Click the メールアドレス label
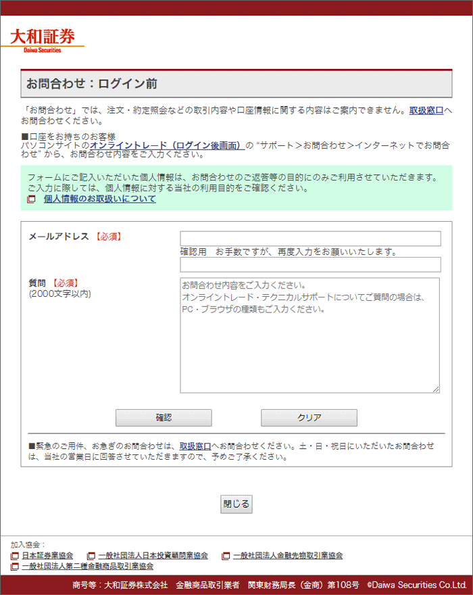Image resolution: width=473 pixels, height=595 pixels. 59,237
